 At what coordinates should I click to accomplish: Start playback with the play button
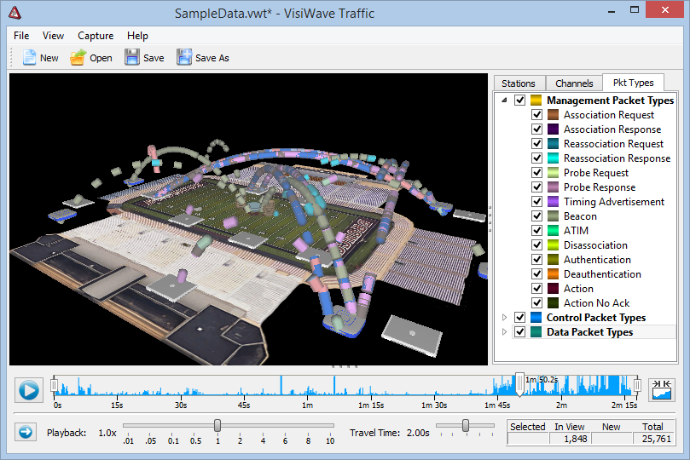[29, 390]
